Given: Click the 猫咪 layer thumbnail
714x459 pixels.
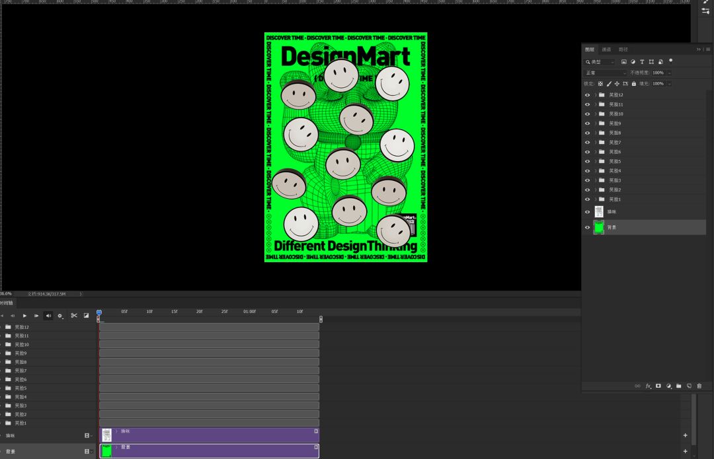Looking at the screenshot, I should point(599,211).
